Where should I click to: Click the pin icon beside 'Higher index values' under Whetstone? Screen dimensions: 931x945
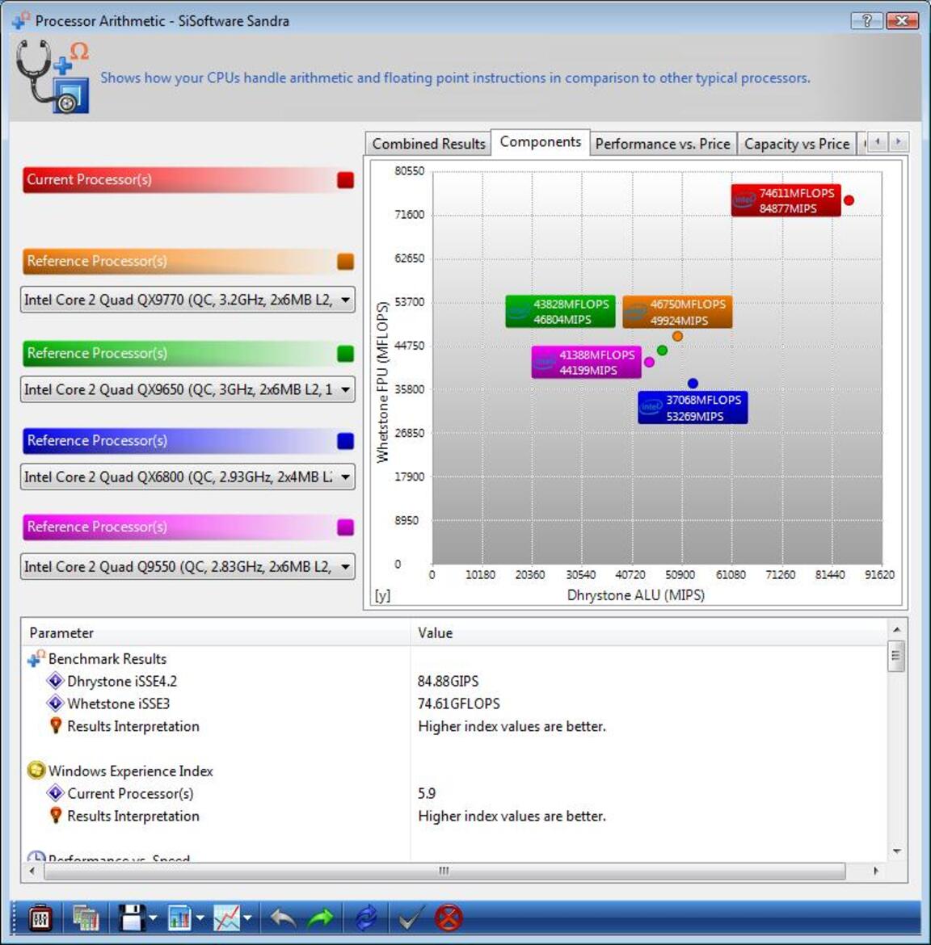(x=56, y=725)
